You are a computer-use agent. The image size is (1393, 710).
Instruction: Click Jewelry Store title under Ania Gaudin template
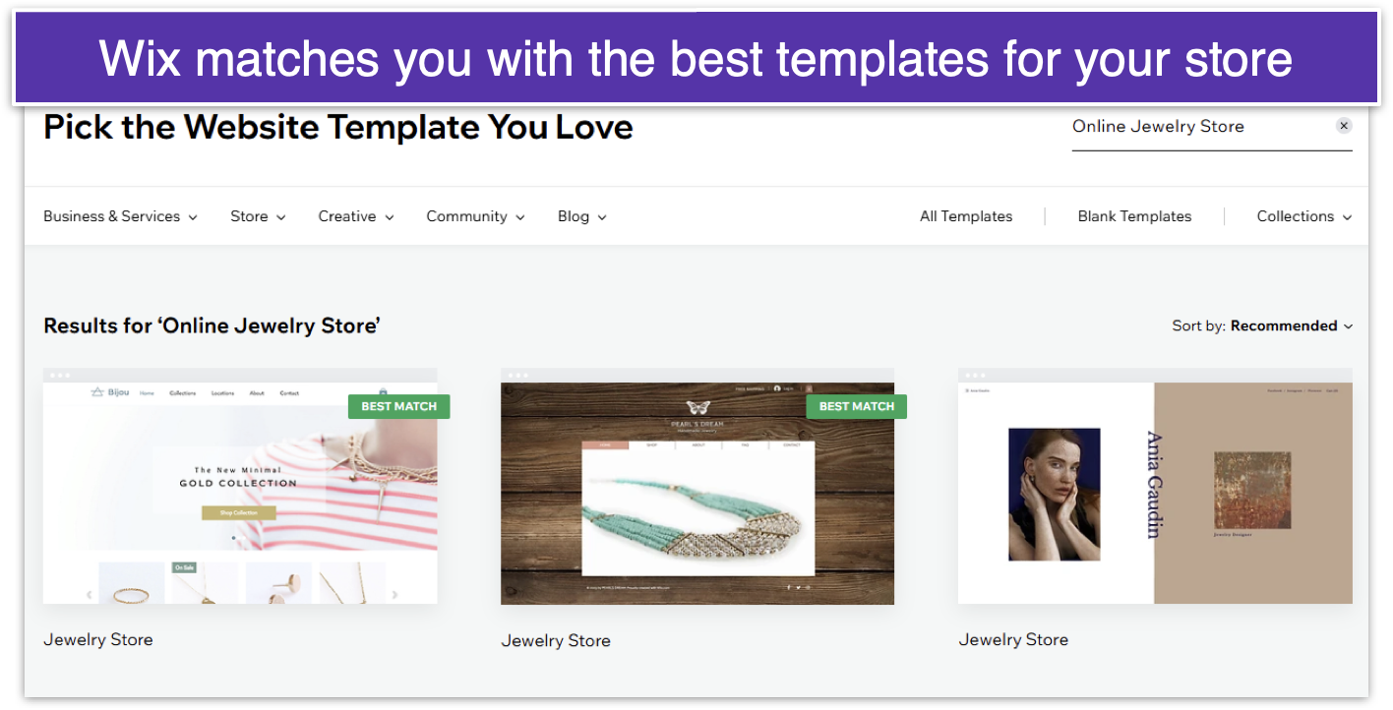coord(1013,639)
